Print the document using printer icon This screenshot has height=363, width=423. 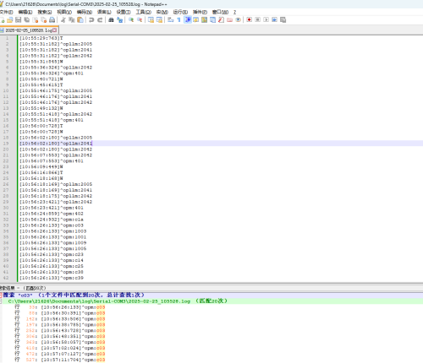point(52,19)
